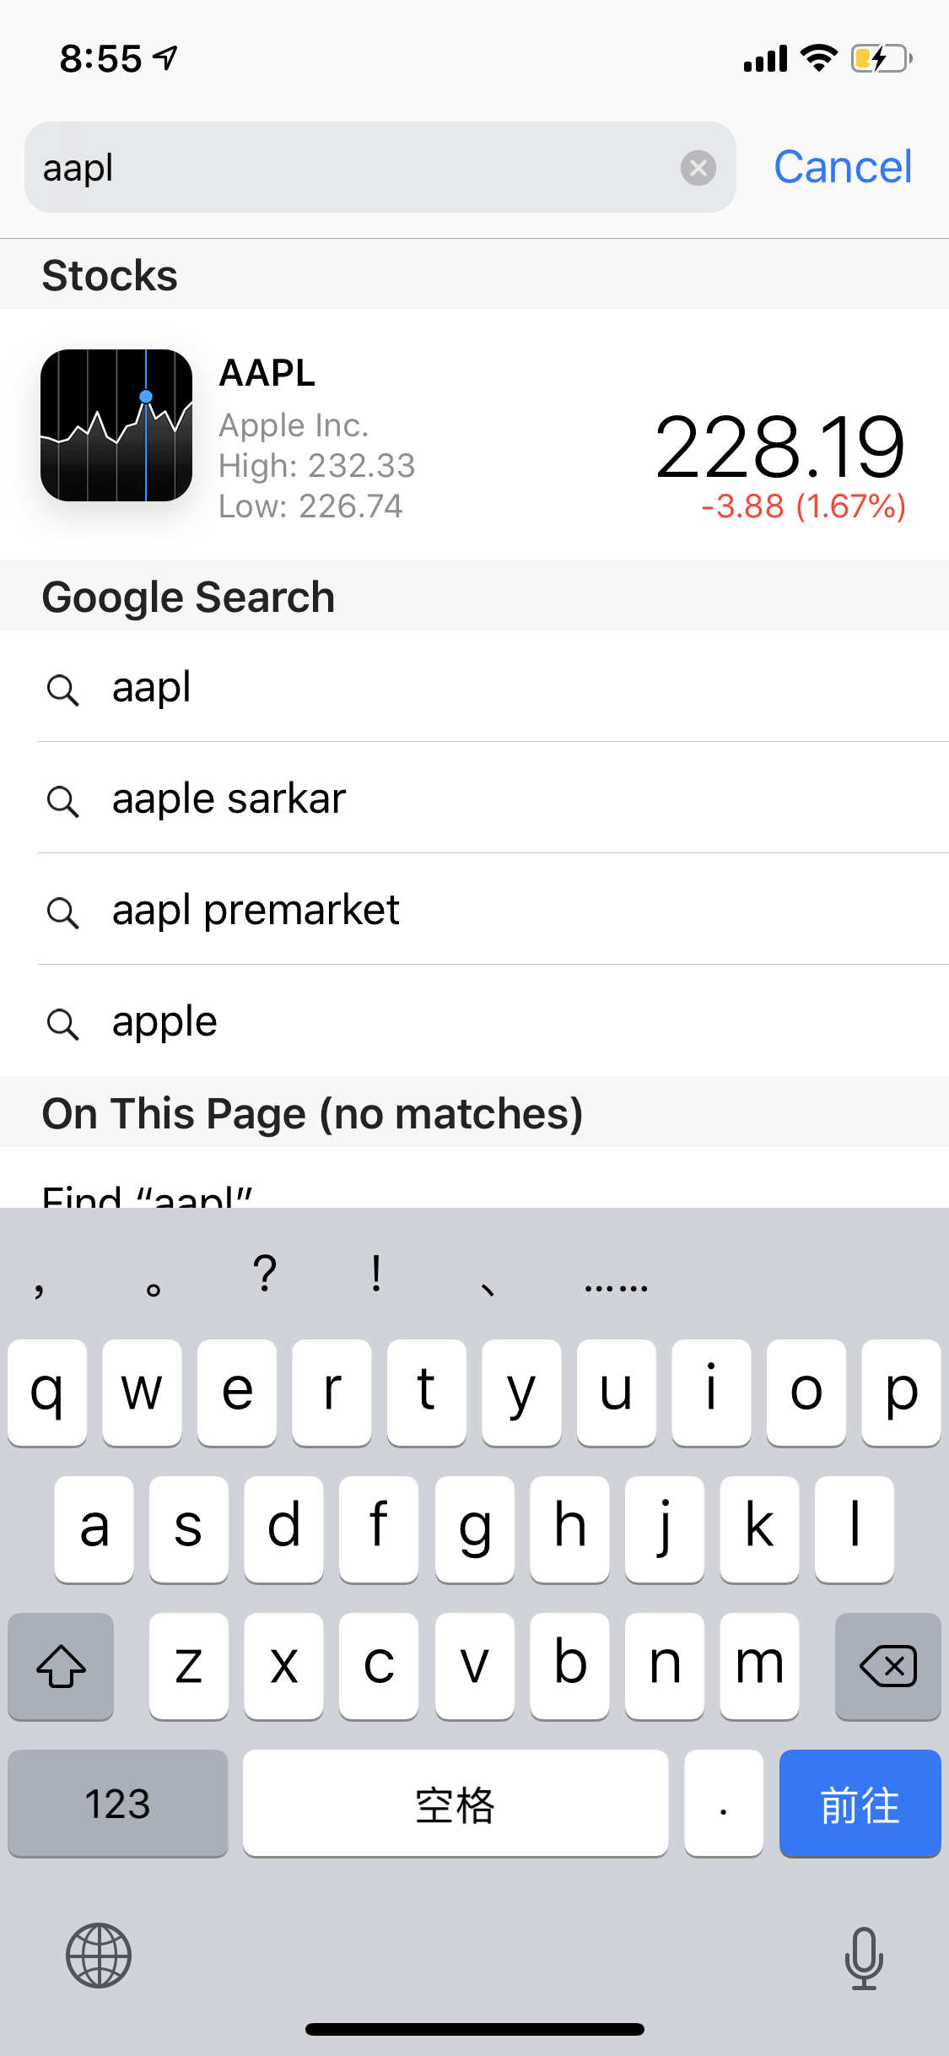949x2056 pixels.
Task: Tap the 'Find "aapl"' on page option
Action: [x=148, y=1194]
